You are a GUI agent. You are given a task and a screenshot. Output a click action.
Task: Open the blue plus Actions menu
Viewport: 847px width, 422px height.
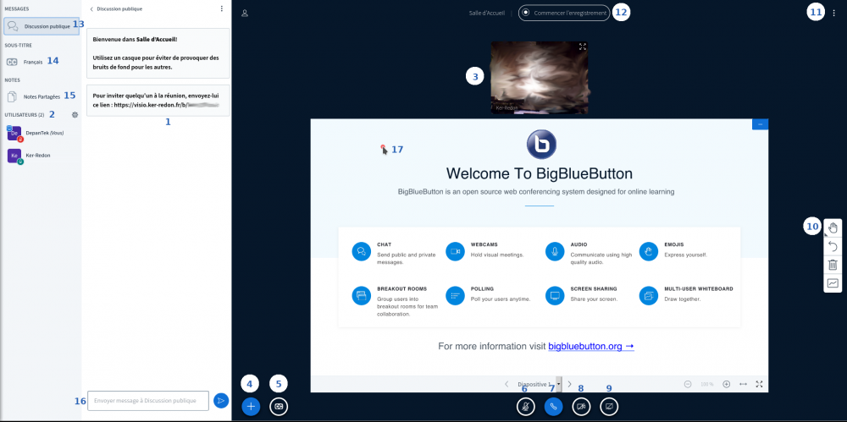[251, 406]
